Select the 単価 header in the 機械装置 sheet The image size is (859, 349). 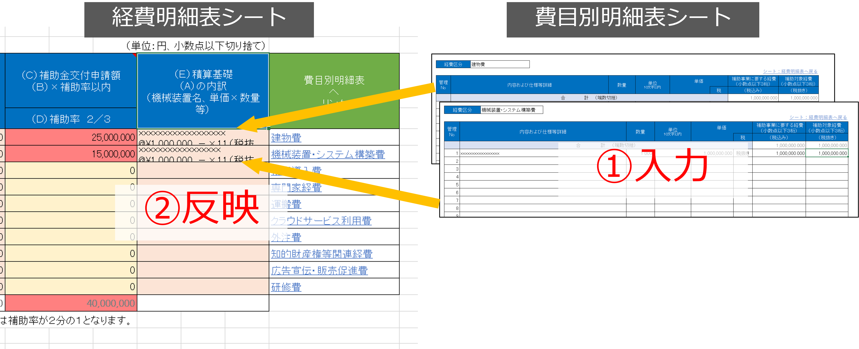tap(722, 128)
